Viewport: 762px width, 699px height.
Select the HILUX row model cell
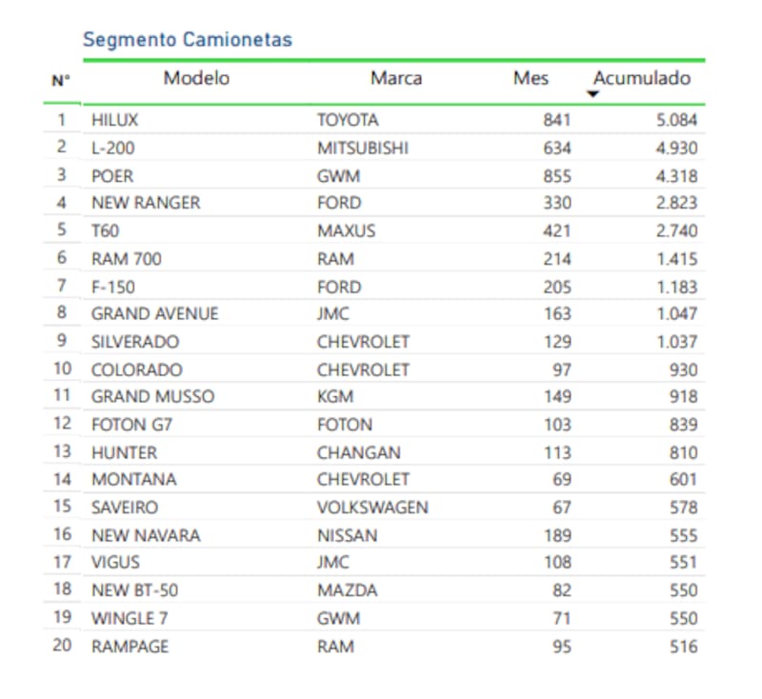point(114,119)
